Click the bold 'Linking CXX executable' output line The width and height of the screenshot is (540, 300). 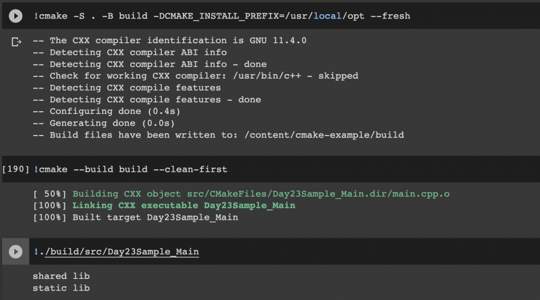click(x=184, y=206)
